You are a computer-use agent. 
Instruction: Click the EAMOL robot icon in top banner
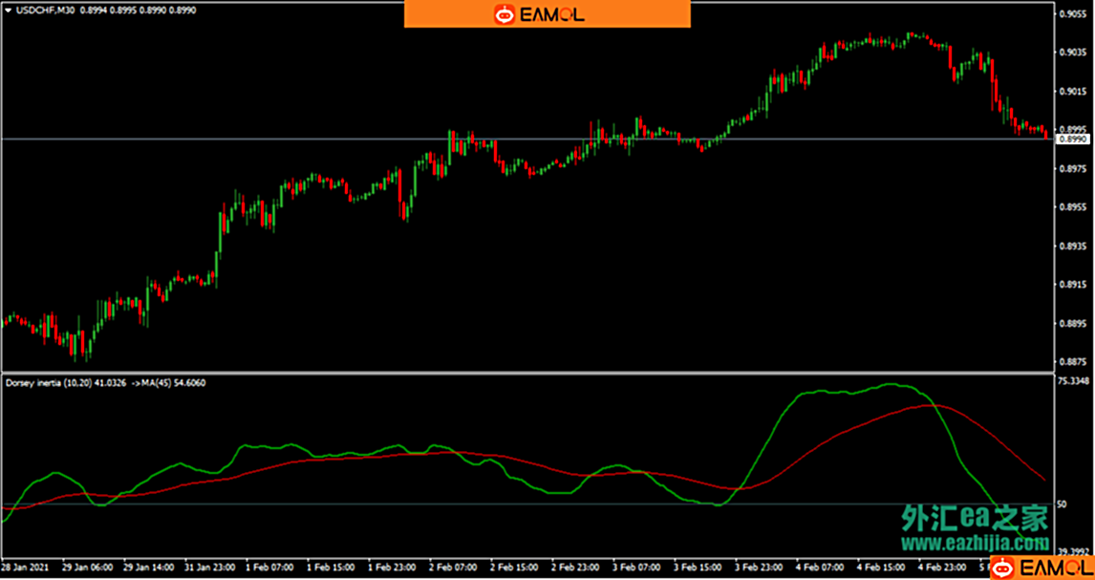[x=504, y=14]
